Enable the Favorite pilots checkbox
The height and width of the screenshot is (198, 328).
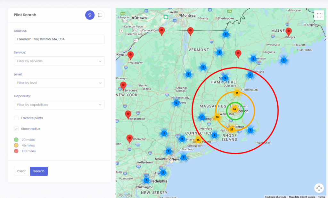tap(16, 118)
